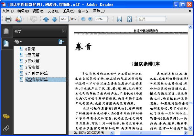Open the 文件(F) menu

pyautogui.click(x=8, y=11)
